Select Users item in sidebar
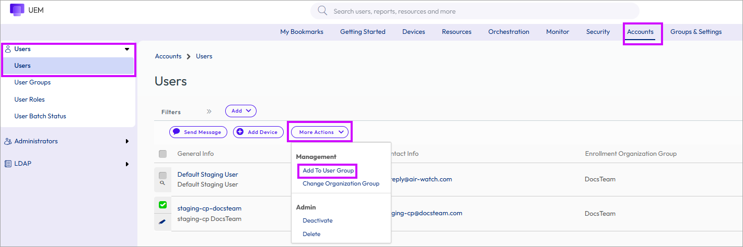 pyautogui.click(x=68, y=66)
